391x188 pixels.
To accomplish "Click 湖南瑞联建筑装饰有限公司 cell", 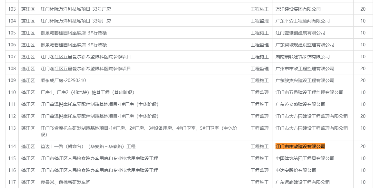I will (303, 57).
